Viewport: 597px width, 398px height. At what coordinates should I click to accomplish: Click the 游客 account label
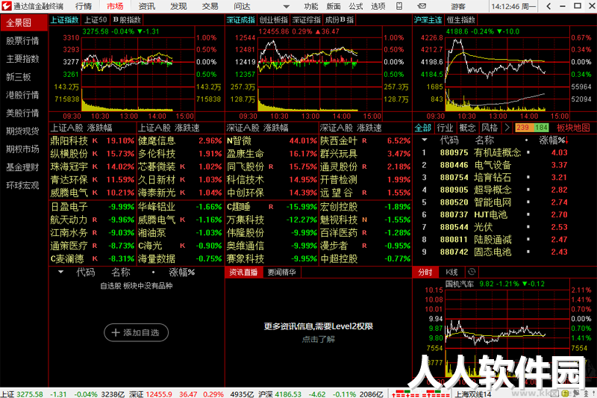(458, 7)
